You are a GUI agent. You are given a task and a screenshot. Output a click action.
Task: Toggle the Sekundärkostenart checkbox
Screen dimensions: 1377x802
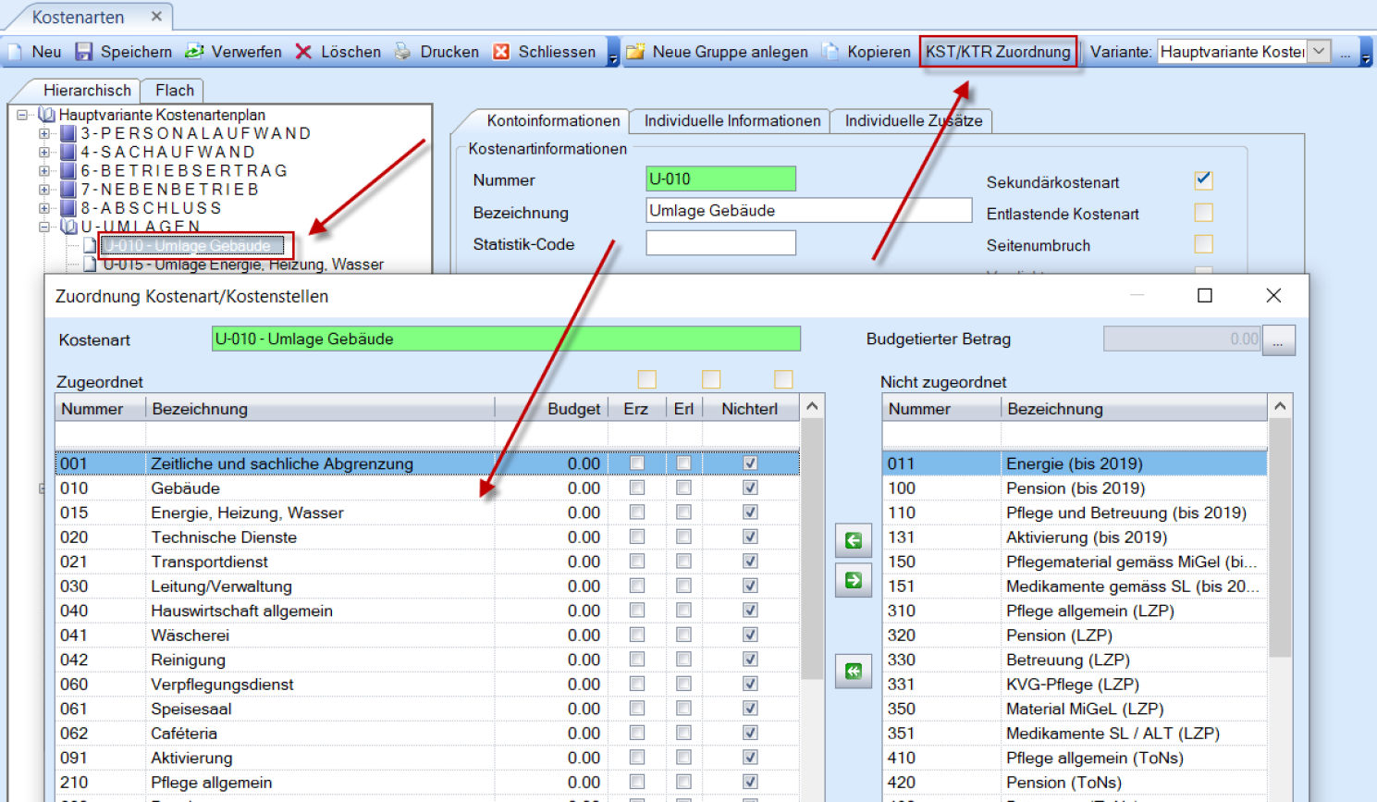coord(1203,180)
